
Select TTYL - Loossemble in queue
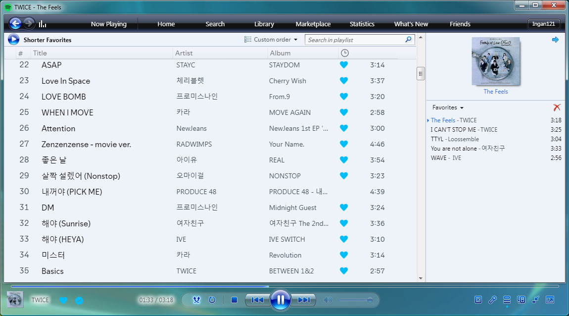496,139
